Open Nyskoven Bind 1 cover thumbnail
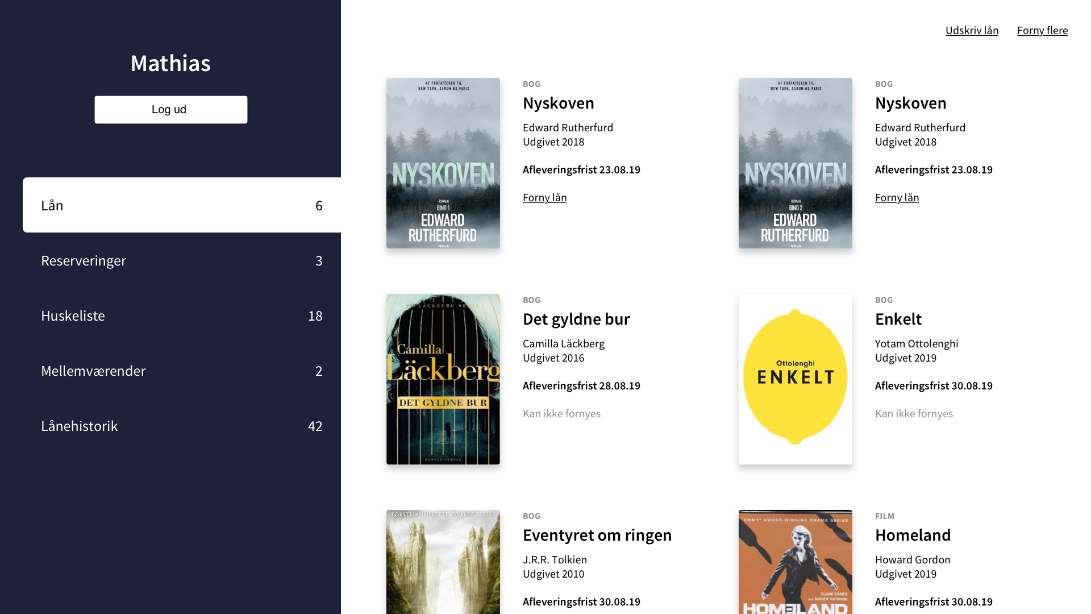The image size is (1091, 614). pos(443,163)
